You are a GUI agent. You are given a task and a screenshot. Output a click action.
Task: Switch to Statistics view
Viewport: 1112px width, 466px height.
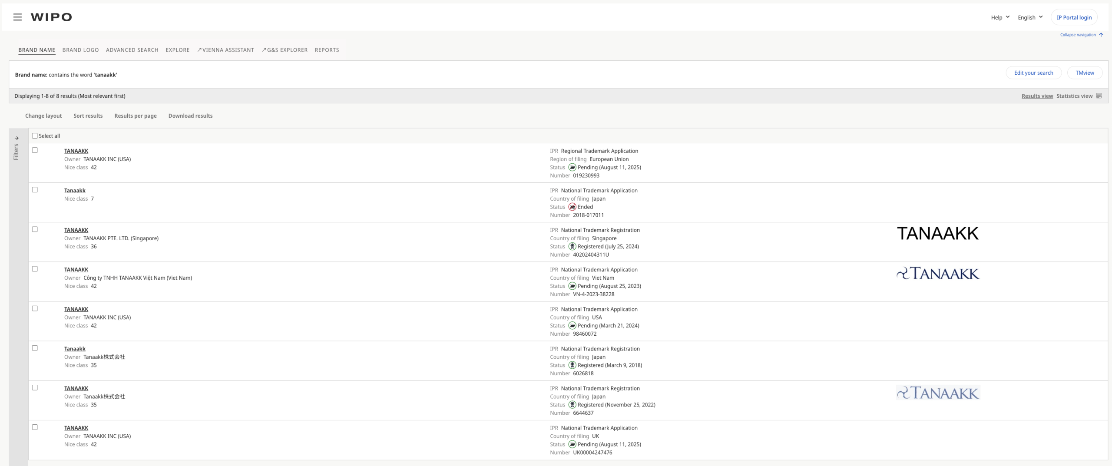coord(1074,96)
